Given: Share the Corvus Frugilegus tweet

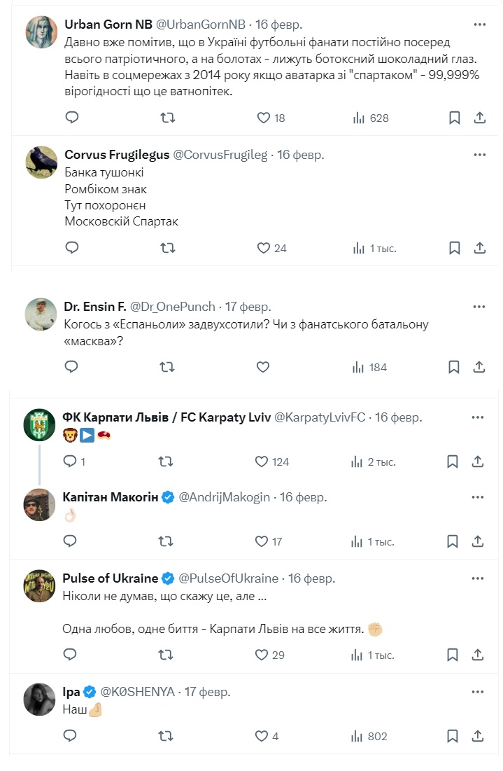Looking at the screenshot, I should (x=479, y=248).
